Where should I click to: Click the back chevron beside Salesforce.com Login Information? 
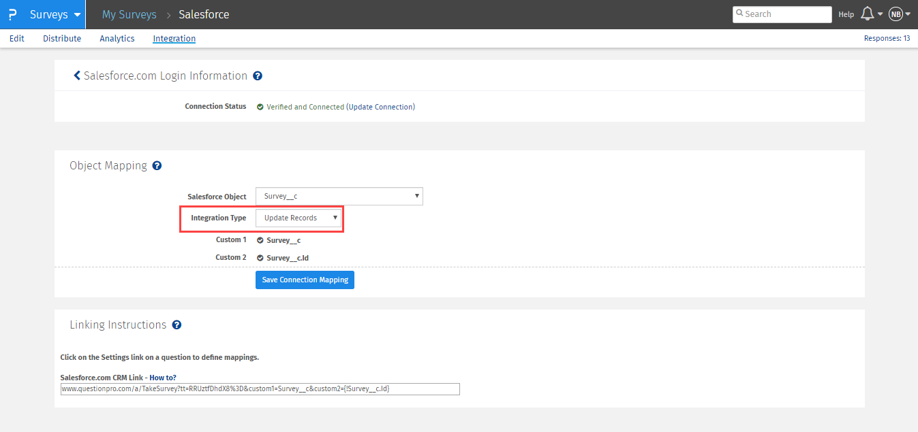(77, 76)
